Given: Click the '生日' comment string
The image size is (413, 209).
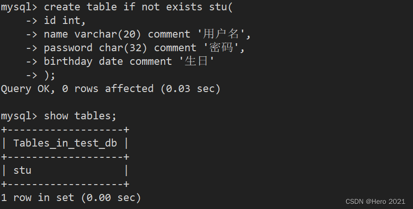Looking at the screenshot, I should click(197, 61).
